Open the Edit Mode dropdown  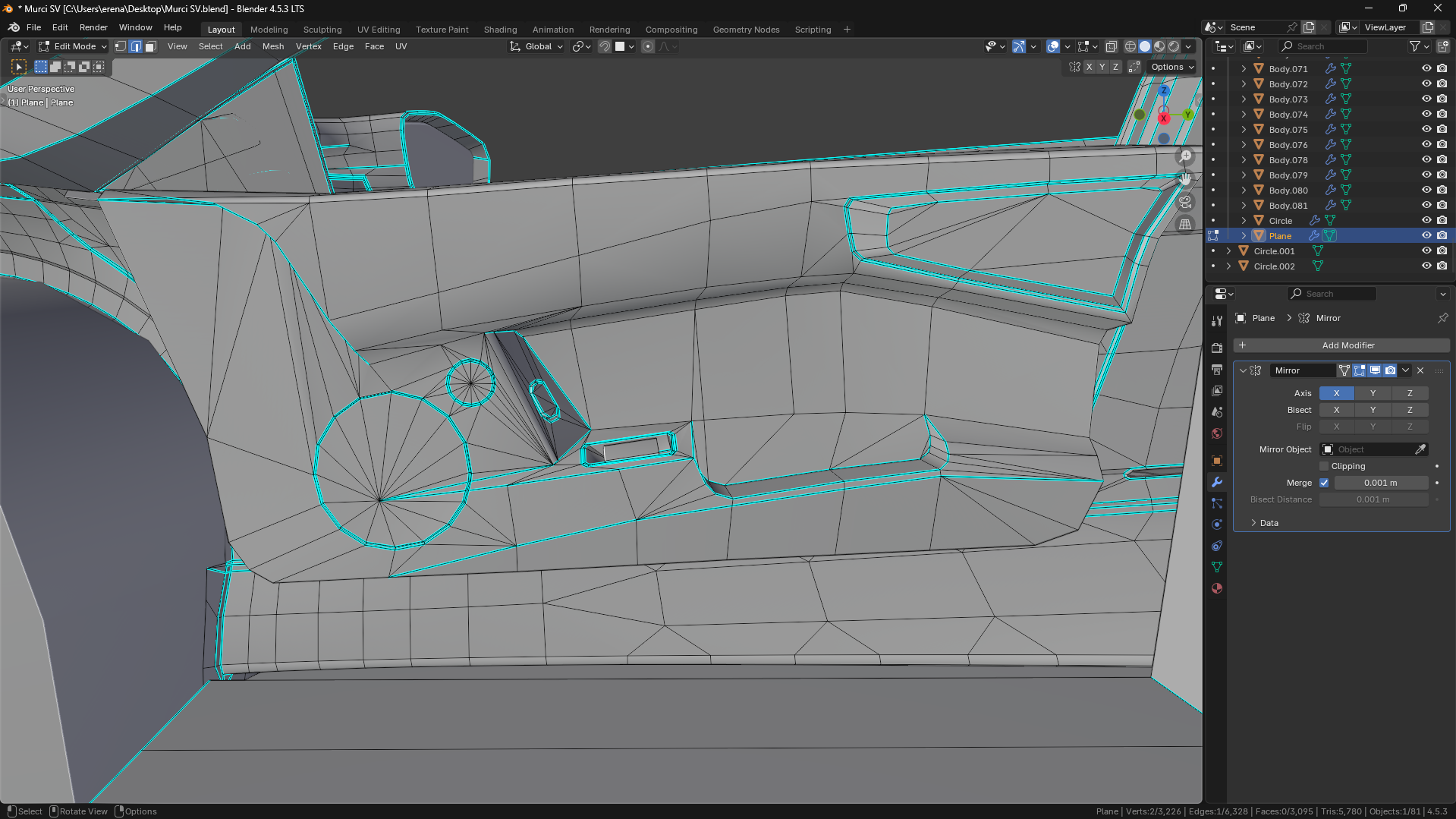(74, 46)
